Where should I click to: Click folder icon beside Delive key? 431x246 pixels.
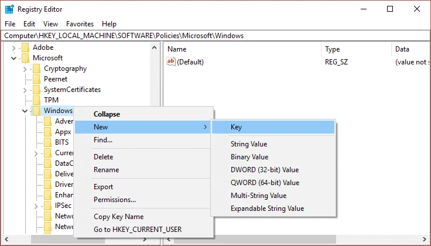click(x=47, y=174)
